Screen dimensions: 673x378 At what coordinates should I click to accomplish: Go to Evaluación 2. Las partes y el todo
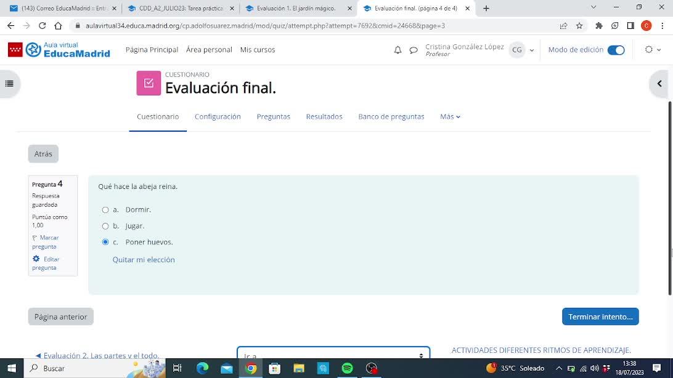point(97,355)
